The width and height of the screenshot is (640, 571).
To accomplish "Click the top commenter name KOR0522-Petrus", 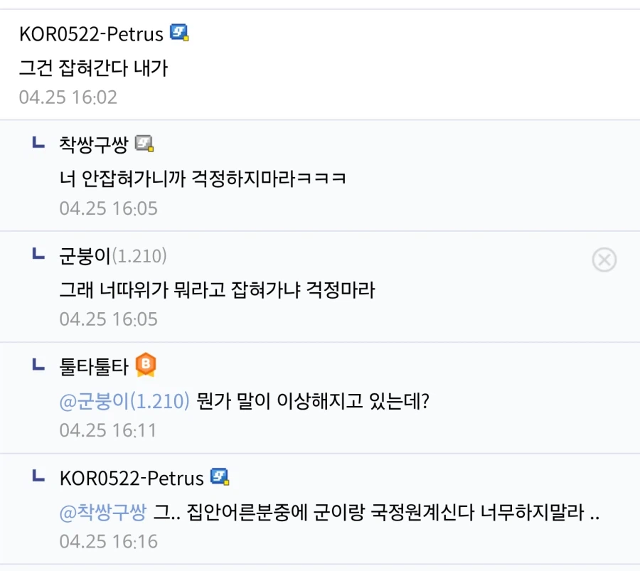I will click(91, 34).
